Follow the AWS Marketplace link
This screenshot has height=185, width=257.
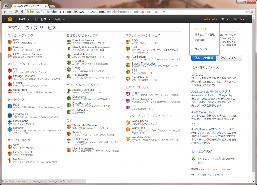point(203,112)
